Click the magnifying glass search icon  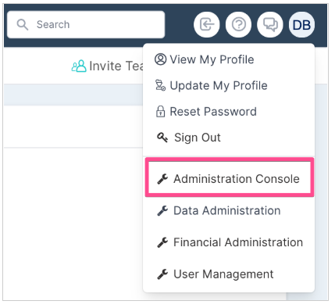[x=23, y=25]
